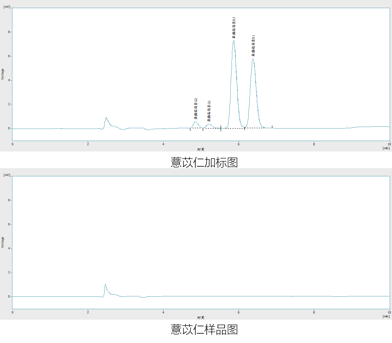
Task: Click the 薏苡仁加标图 caption
Action: tap(204, 162)
